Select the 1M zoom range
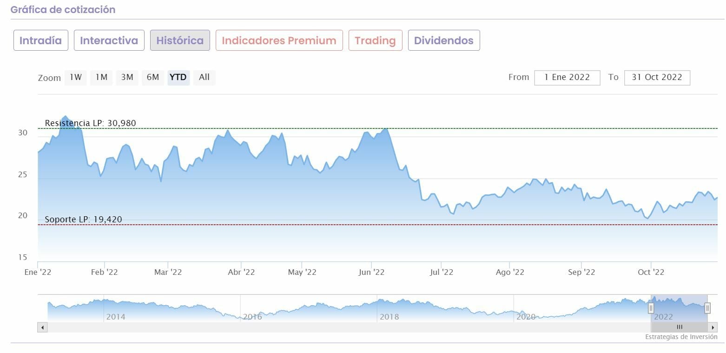726x353 pixels. (x=101, y=77)
